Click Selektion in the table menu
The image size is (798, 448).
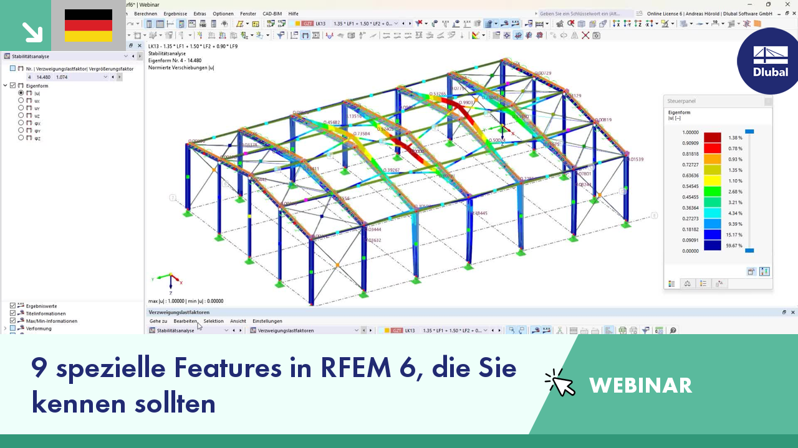[x=213, y=321]
